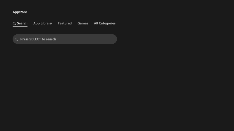Click the Appstore title heading
The height and width of the screenshot is (131, 234).
pos(20,12)
